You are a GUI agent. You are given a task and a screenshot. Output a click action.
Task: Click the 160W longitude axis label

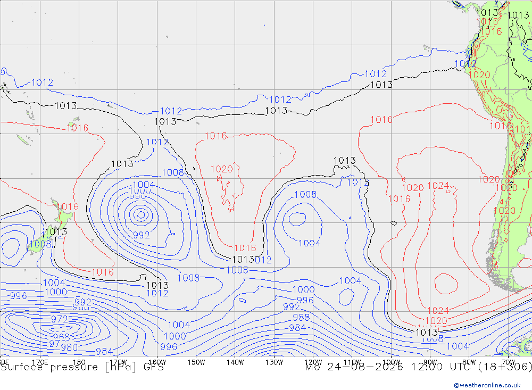157,362
